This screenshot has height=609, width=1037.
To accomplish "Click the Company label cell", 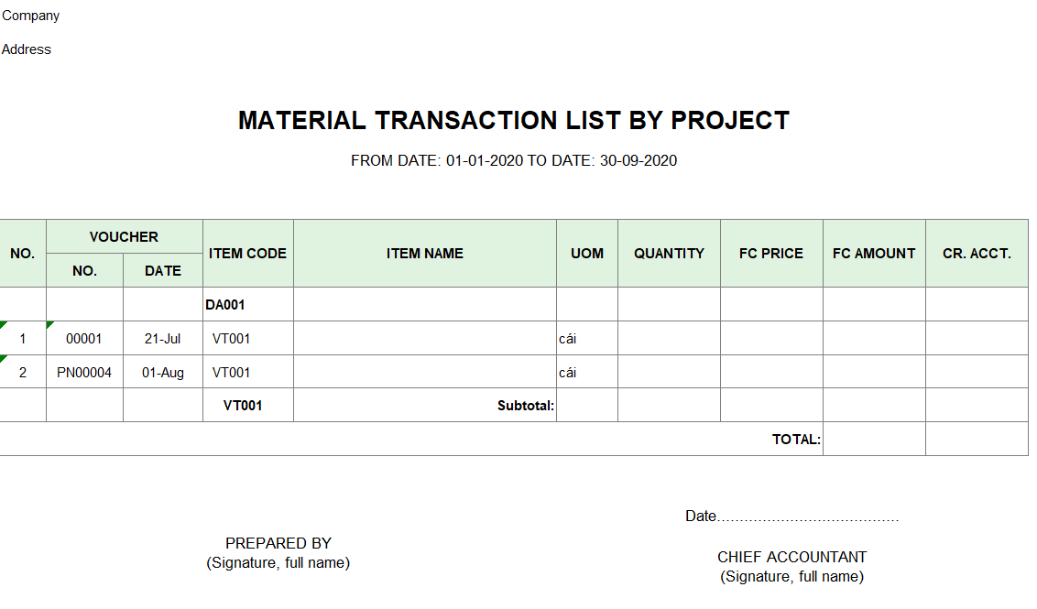I will pyautogui.click(x=31, y=16).
